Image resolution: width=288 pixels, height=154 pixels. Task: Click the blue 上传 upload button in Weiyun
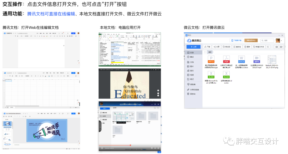click(x=193, y=47)
